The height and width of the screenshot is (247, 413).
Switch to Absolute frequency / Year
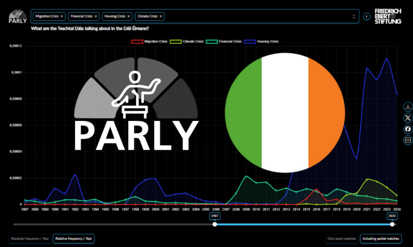click(x=30, y=239)
